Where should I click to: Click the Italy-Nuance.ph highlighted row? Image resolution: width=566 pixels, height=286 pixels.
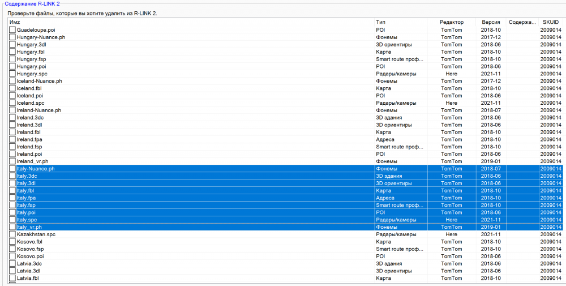click(x=285, y=169)
